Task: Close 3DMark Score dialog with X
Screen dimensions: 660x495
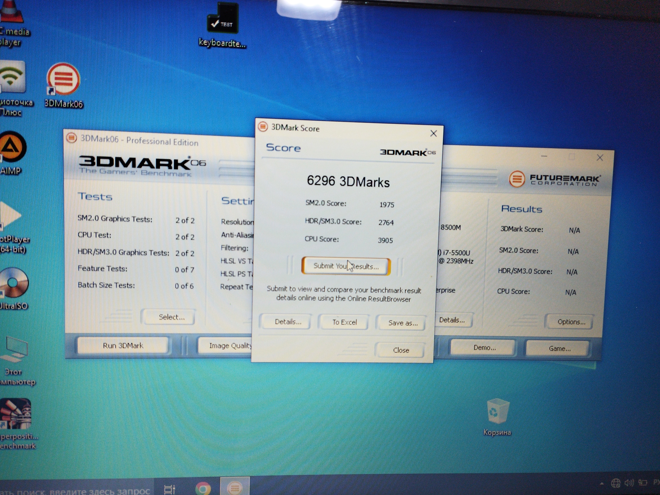Action: [433, 133]
